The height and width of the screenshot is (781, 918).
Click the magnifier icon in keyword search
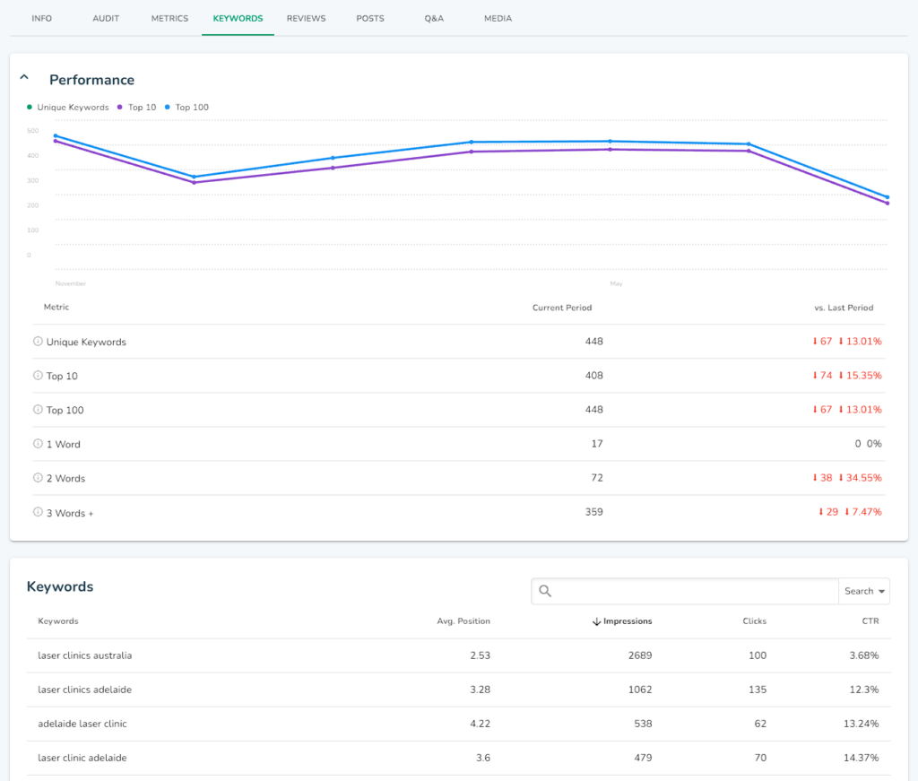coord(545,591)
